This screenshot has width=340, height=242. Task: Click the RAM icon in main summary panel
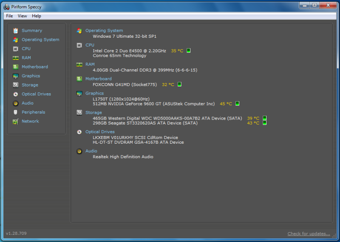coord(79,64)
